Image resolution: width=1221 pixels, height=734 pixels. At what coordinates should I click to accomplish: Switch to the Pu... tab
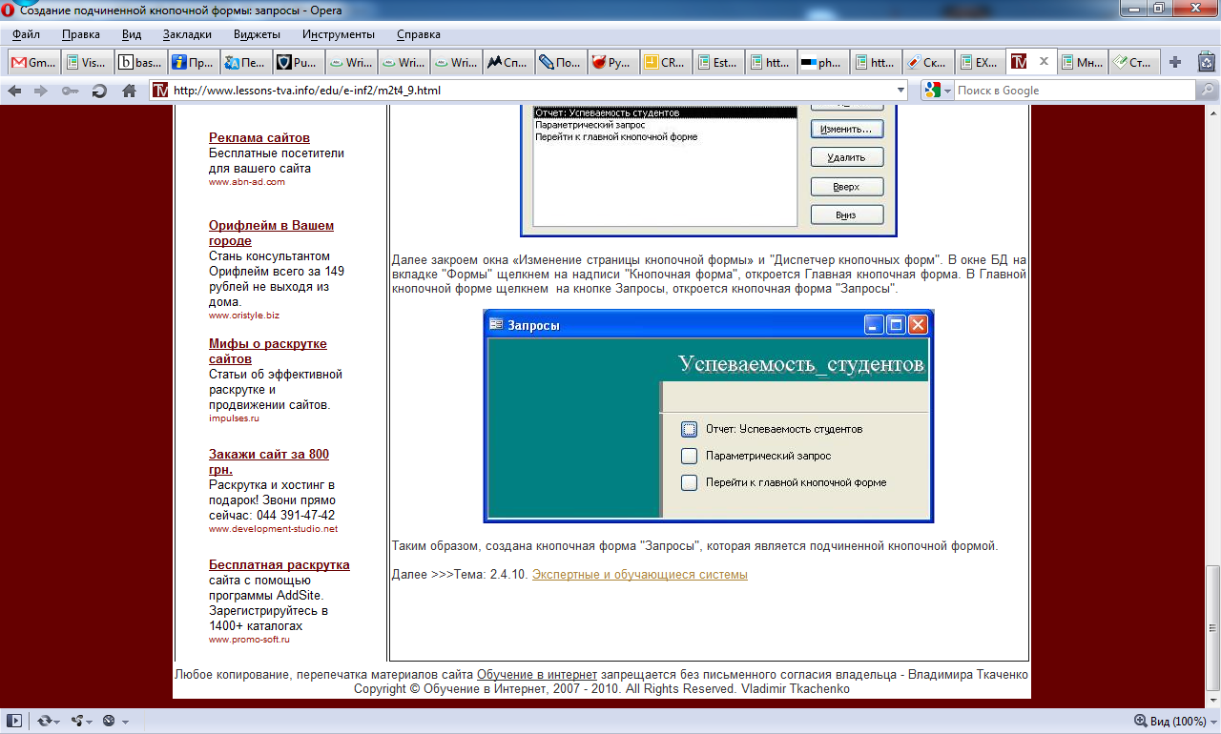[x=298, y=62]
